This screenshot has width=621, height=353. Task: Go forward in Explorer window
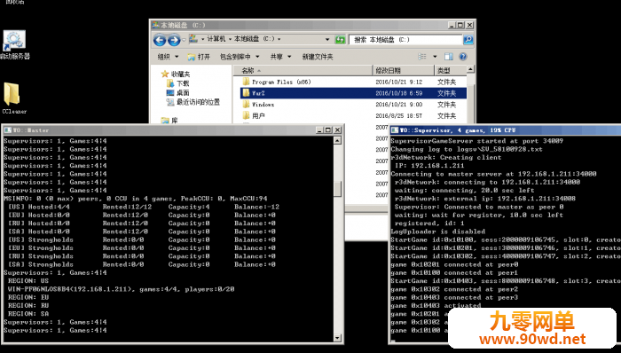[x=174, y=40]
